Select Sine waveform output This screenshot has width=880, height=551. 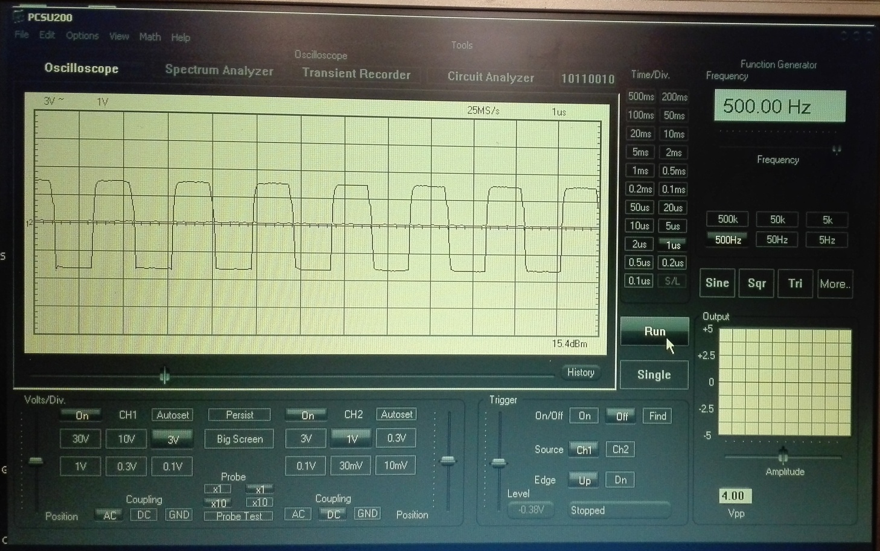pos(717,283)
